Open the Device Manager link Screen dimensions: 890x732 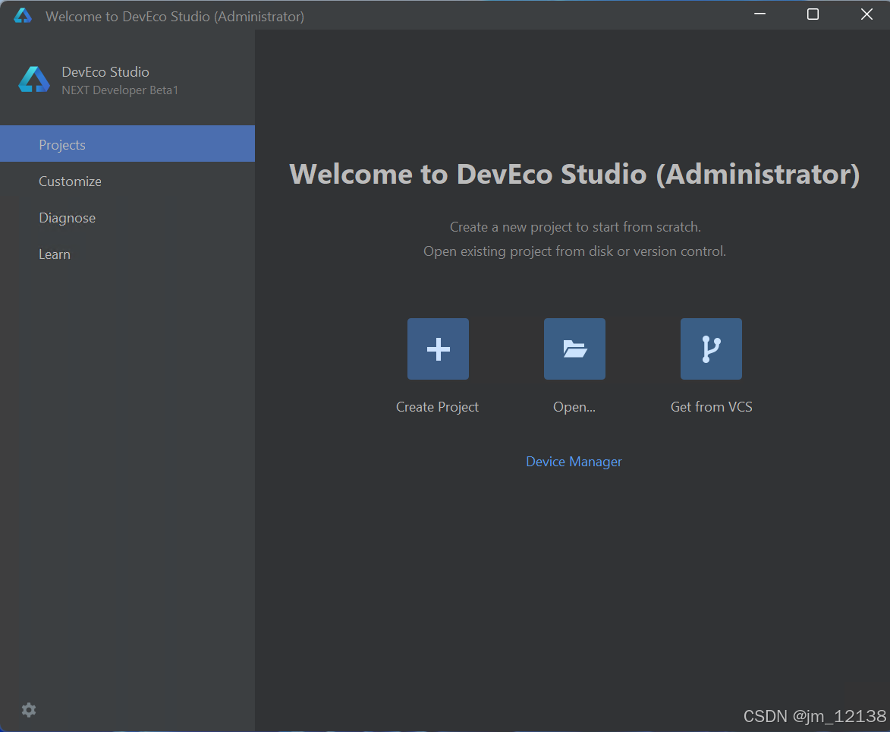(574, 462)
